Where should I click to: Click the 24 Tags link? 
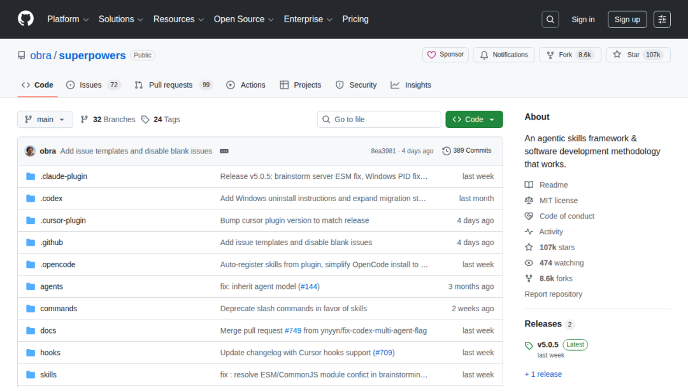tap(161, 119)
